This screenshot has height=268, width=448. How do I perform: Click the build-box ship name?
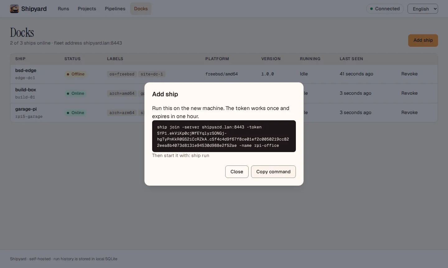[26, 90]
